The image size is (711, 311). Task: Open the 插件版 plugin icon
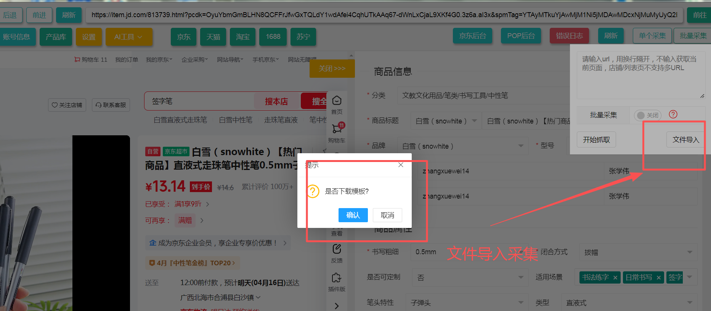click(x=337, y=282)
